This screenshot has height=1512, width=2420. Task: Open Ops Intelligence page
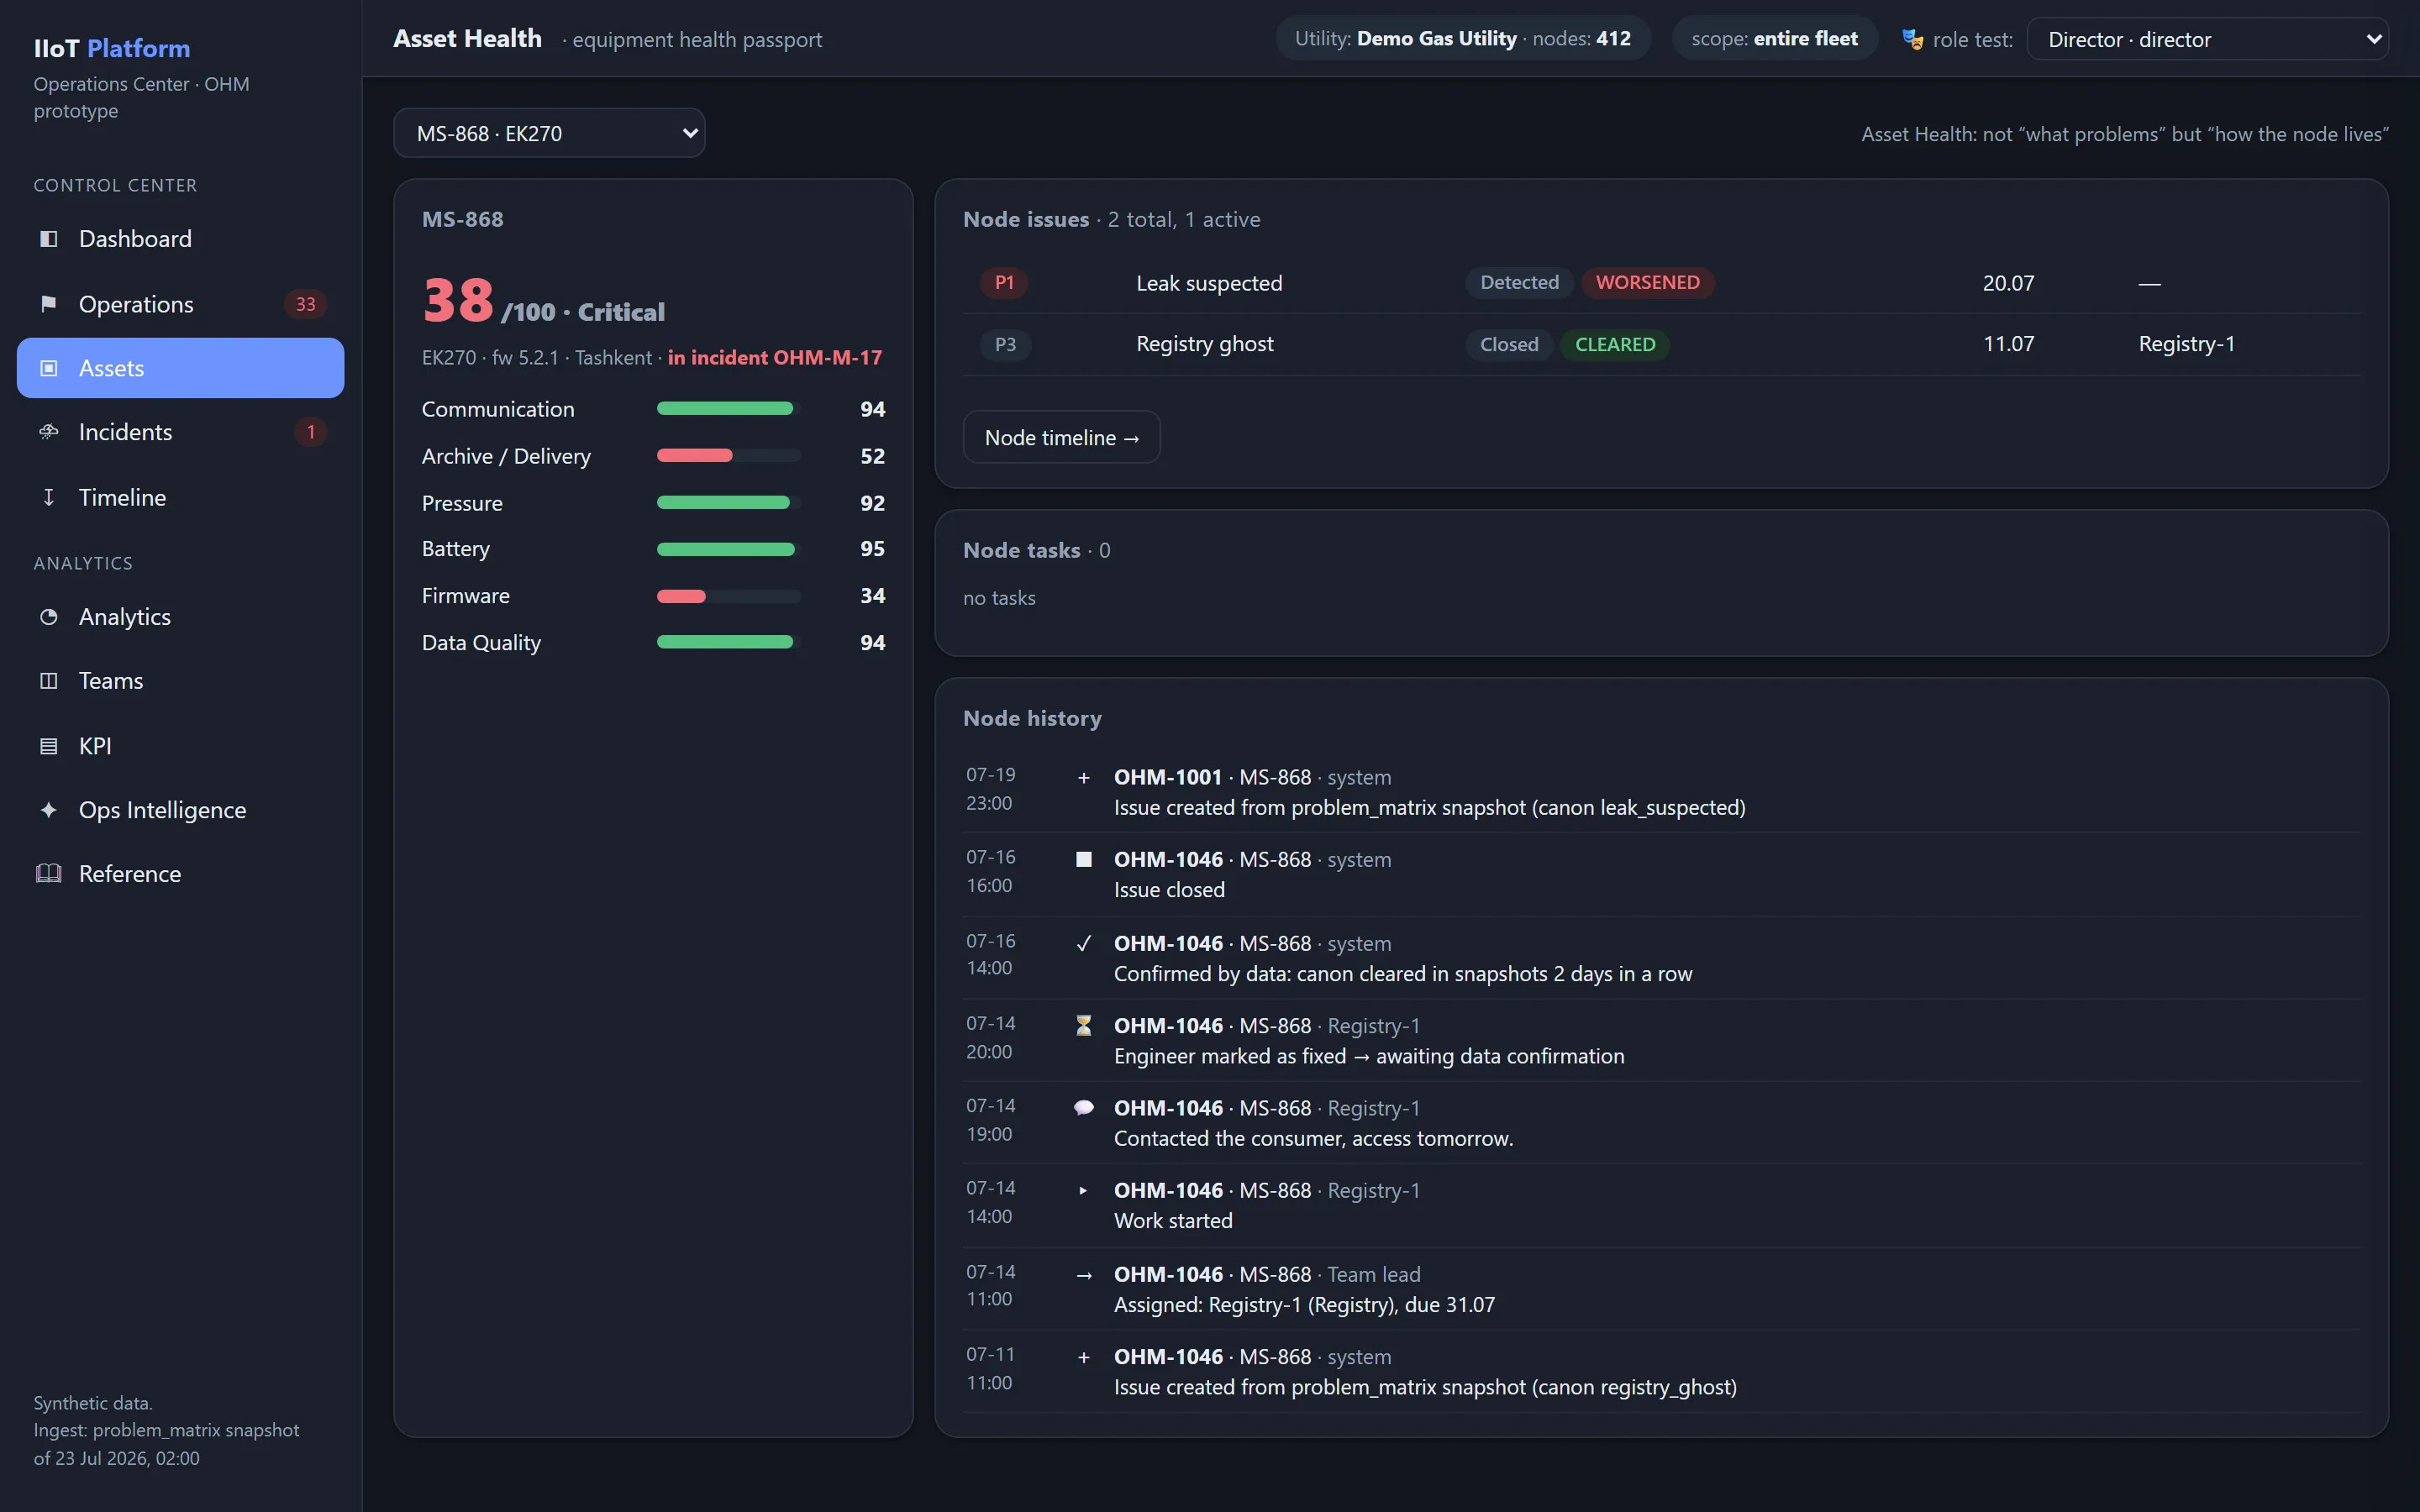180,810
